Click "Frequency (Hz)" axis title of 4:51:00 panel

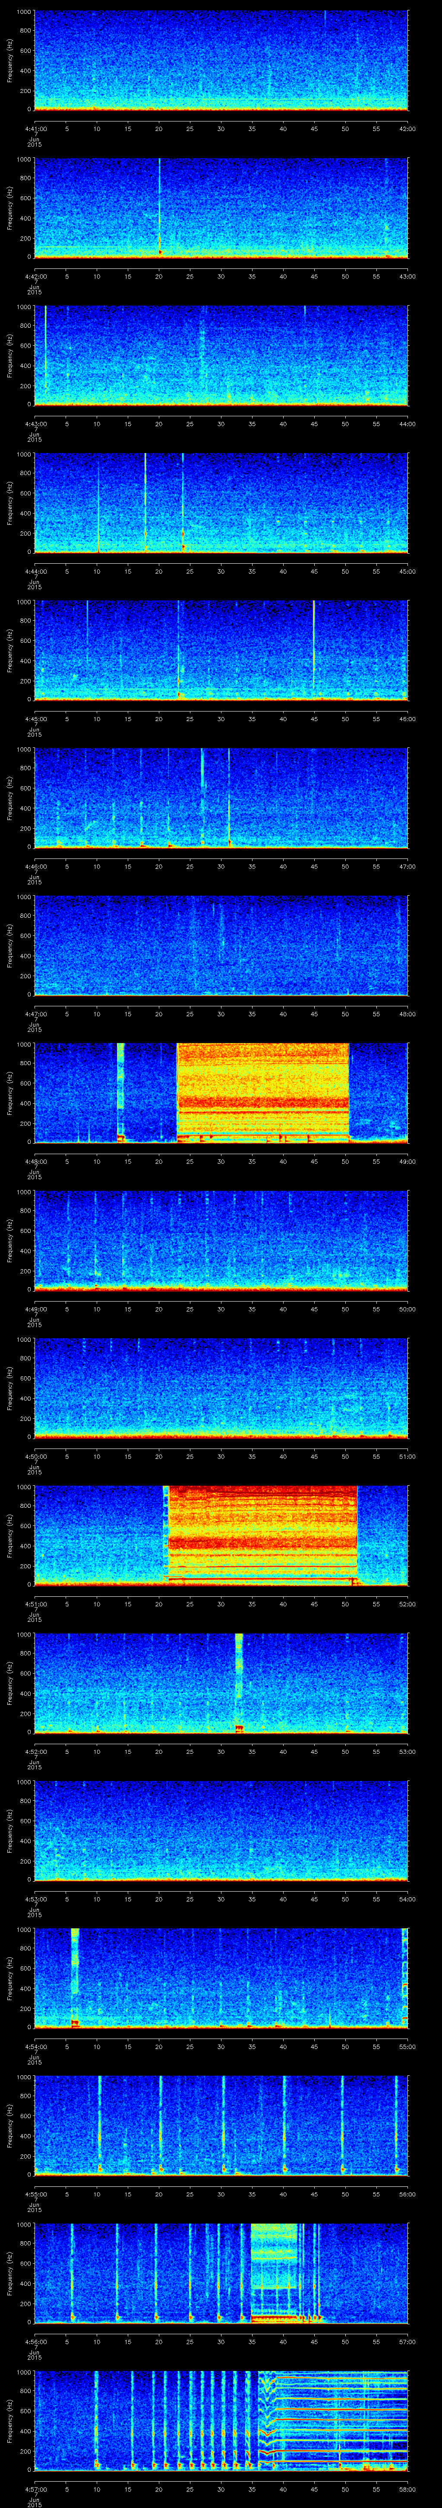10,1535
